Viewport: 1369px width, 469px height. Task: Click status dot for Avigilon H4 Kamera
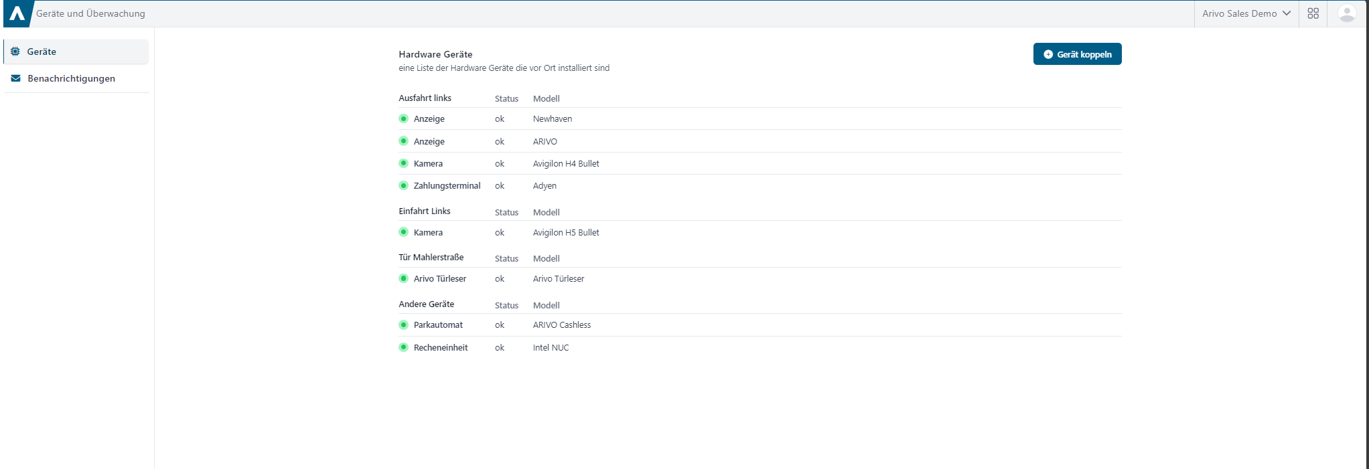tap(403, 163)
